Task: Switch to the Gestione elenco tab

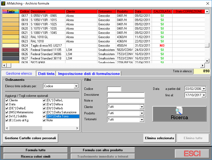Action: click(19, 73)
